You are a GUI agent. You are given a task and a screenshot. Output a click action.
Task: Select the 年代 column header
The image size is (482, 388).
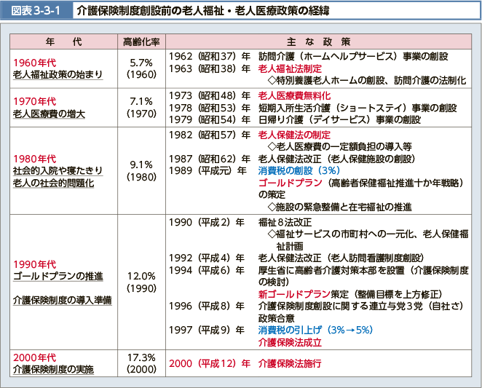click(60, 41)
